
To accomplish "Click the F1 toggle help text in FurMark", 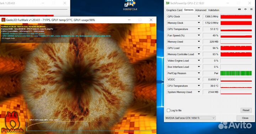I will coord(8,38).
